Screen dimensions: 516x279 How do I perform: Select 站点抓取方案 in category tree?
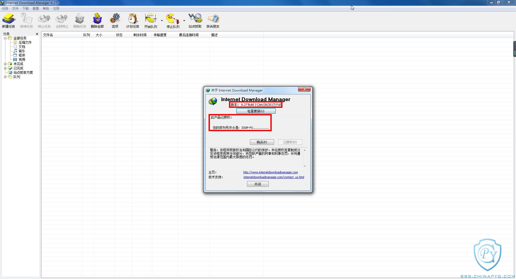[23, 72]
